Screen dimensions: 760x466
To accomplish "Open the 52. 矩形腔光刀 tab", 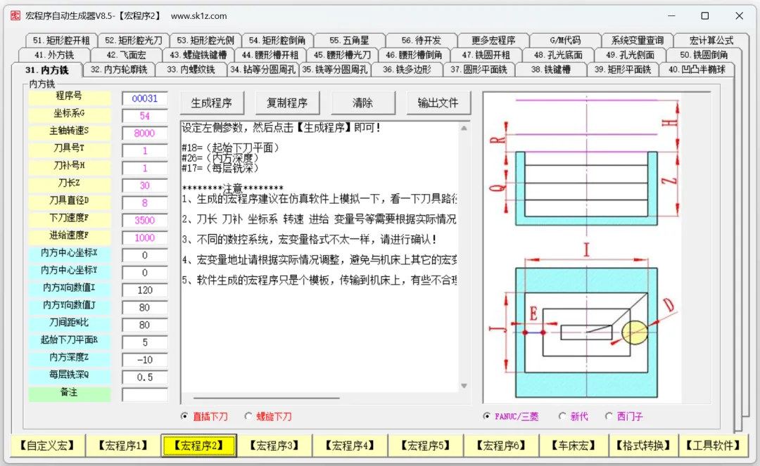I will click(134, 41).
